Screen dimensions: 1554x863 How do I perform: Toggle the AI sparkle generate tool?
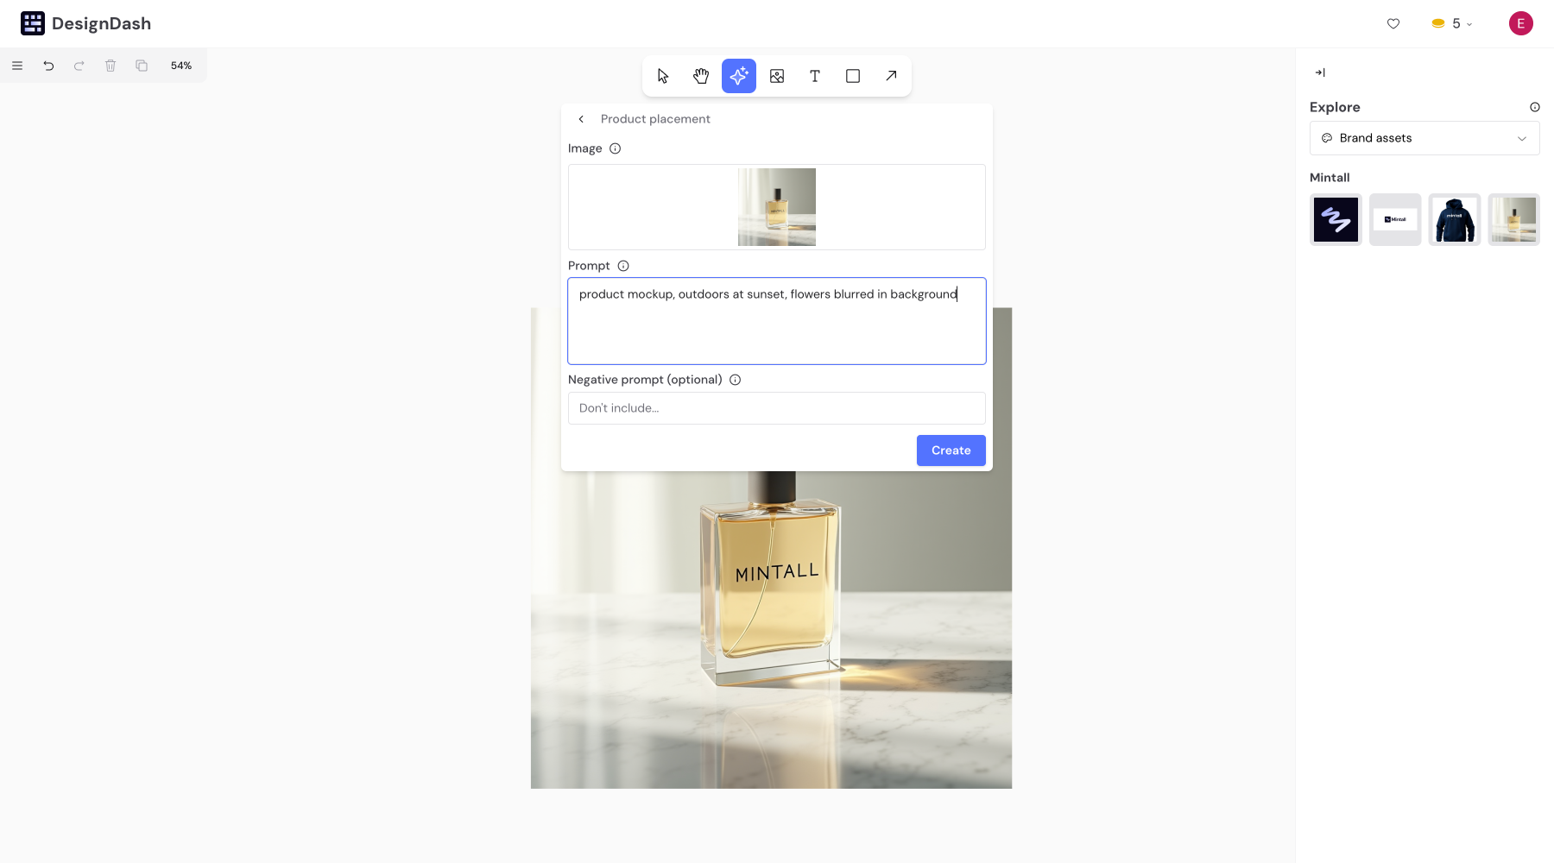click(739, 76)
